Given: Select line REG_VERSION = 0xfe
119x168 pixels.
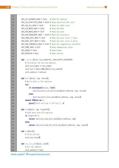Looking at the screenshot, I should (30, 53).
